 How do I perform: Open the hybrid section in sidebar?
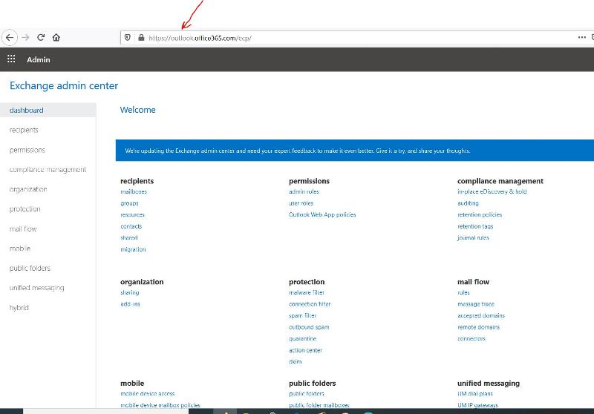19,308
